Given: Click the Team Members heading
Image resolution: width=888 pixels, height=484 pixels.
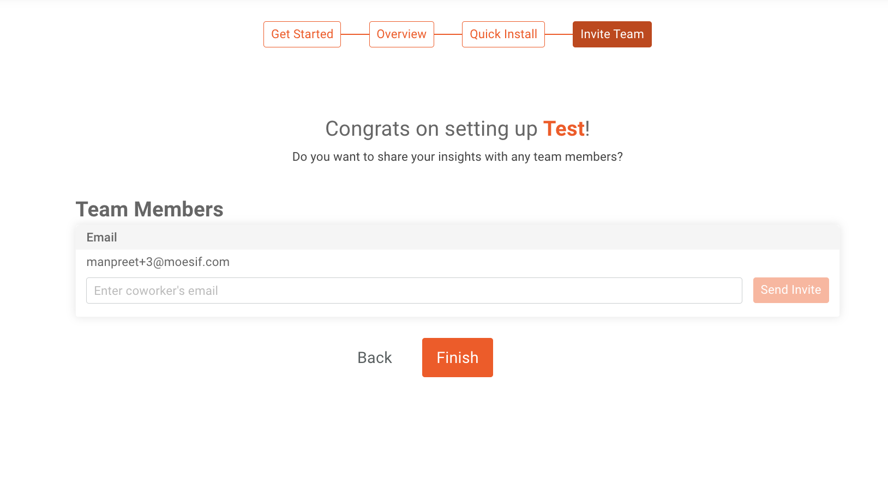Looking at the screenshot, I should [x=149, y=209].
